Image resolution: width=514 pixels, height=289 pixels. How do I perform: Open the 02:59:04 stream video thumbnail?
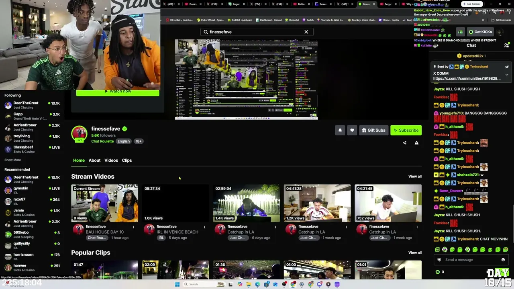[x=246, y=203]
